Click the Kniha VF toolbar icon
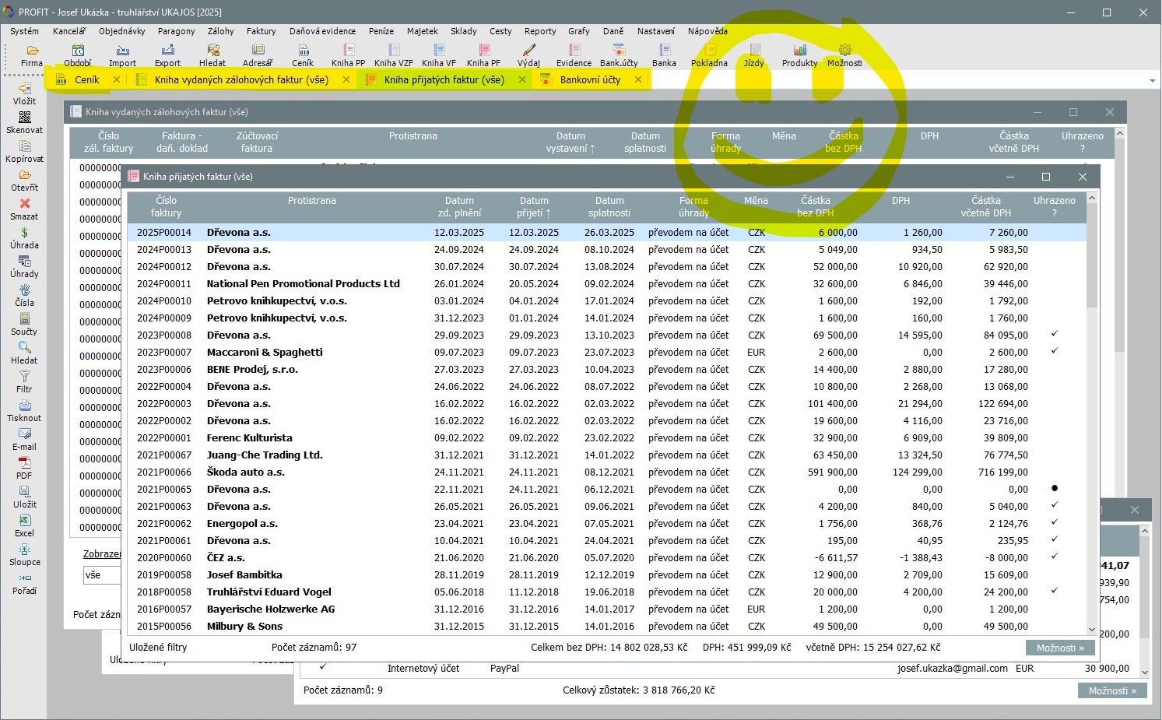Image resolution: width=1162 pixels, height=720 pixels. [x=438, y=55]
